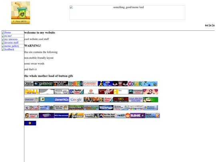This screenshot has height=162, width=216.
Task: Click the yellow Dell Click Here button
Action: 32,92
